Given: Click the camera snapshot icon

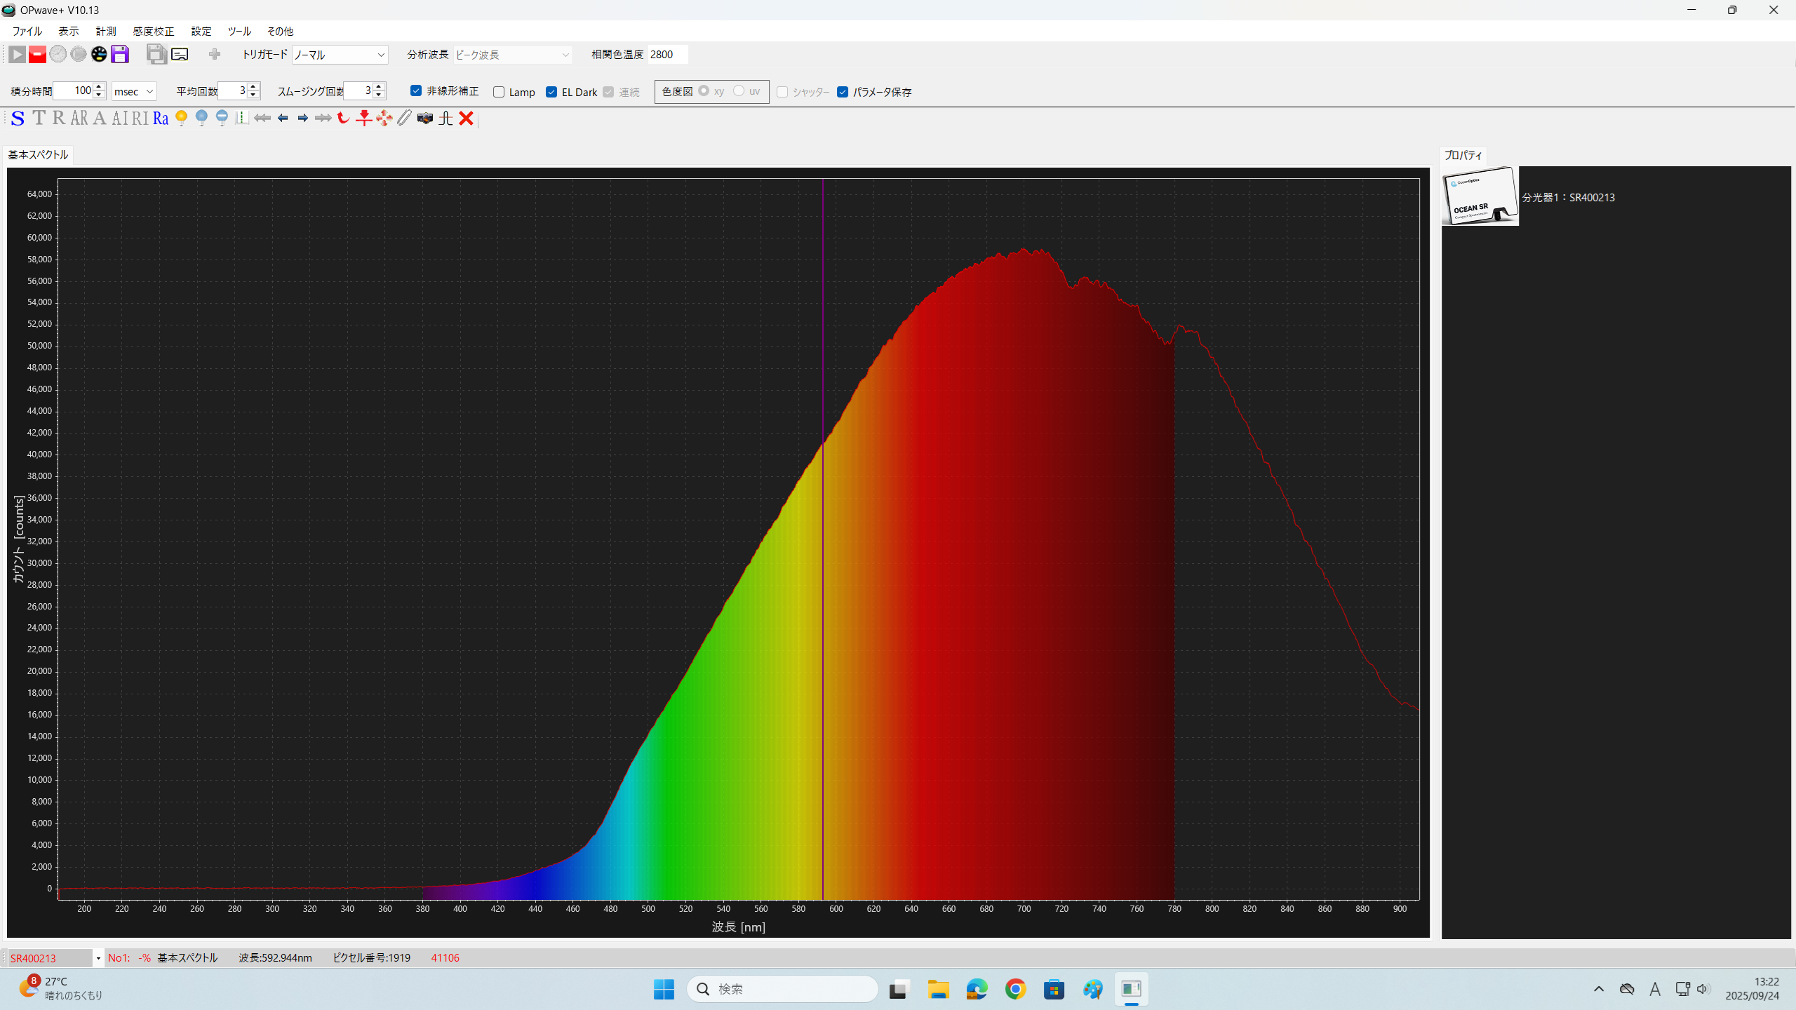Looking at the screenshot, I should click(x=424, y=119).
